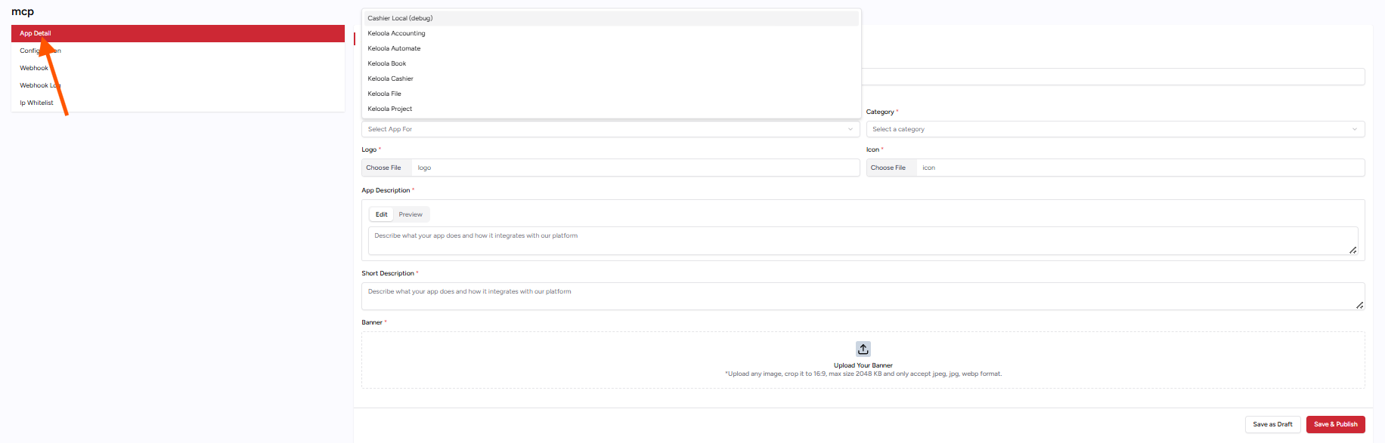
Task: Go to the Webhook sidebar item
Action: click(178, 68)
